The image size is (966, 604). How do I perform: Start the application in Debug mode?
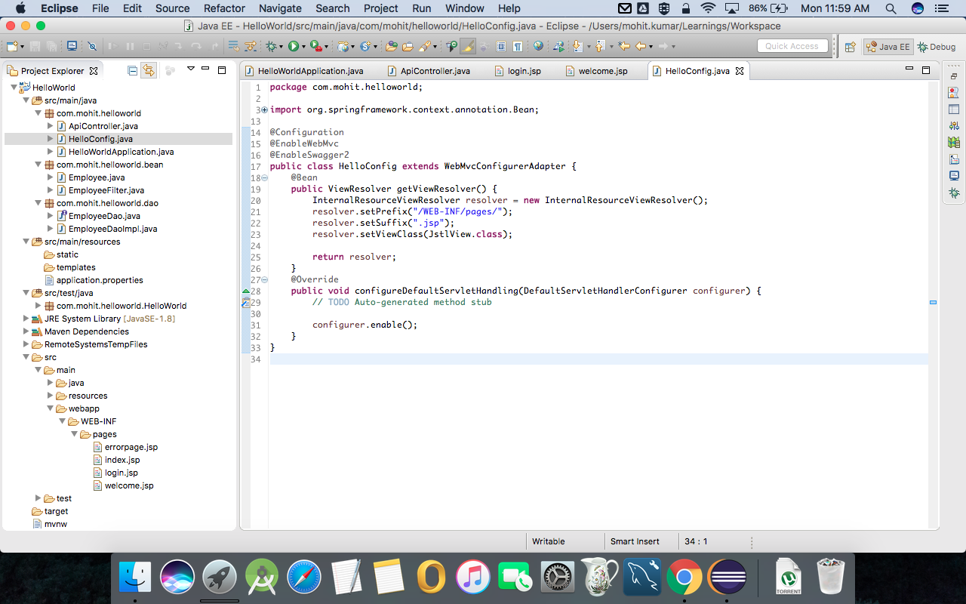(x=272, y=46)
